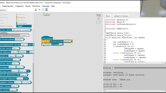
Task: Open X-ось dropdown on джойстик block
Action: [19, 56]
